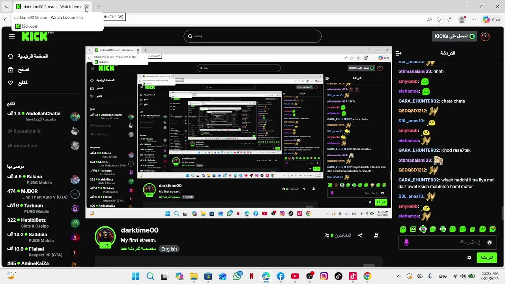Click the chat-only category link under stream title

[138, 249]
